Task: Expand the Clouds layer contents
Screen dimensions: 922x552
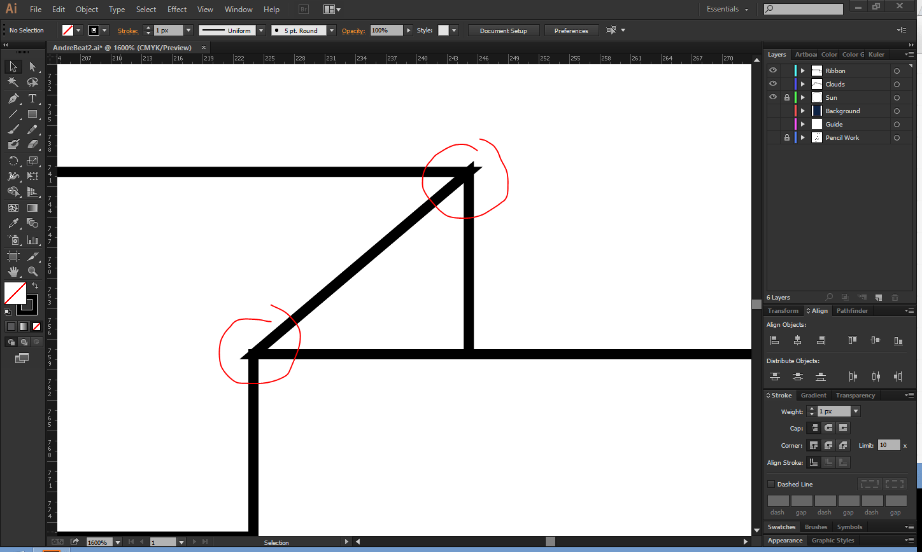Action: tap(802, 83)
